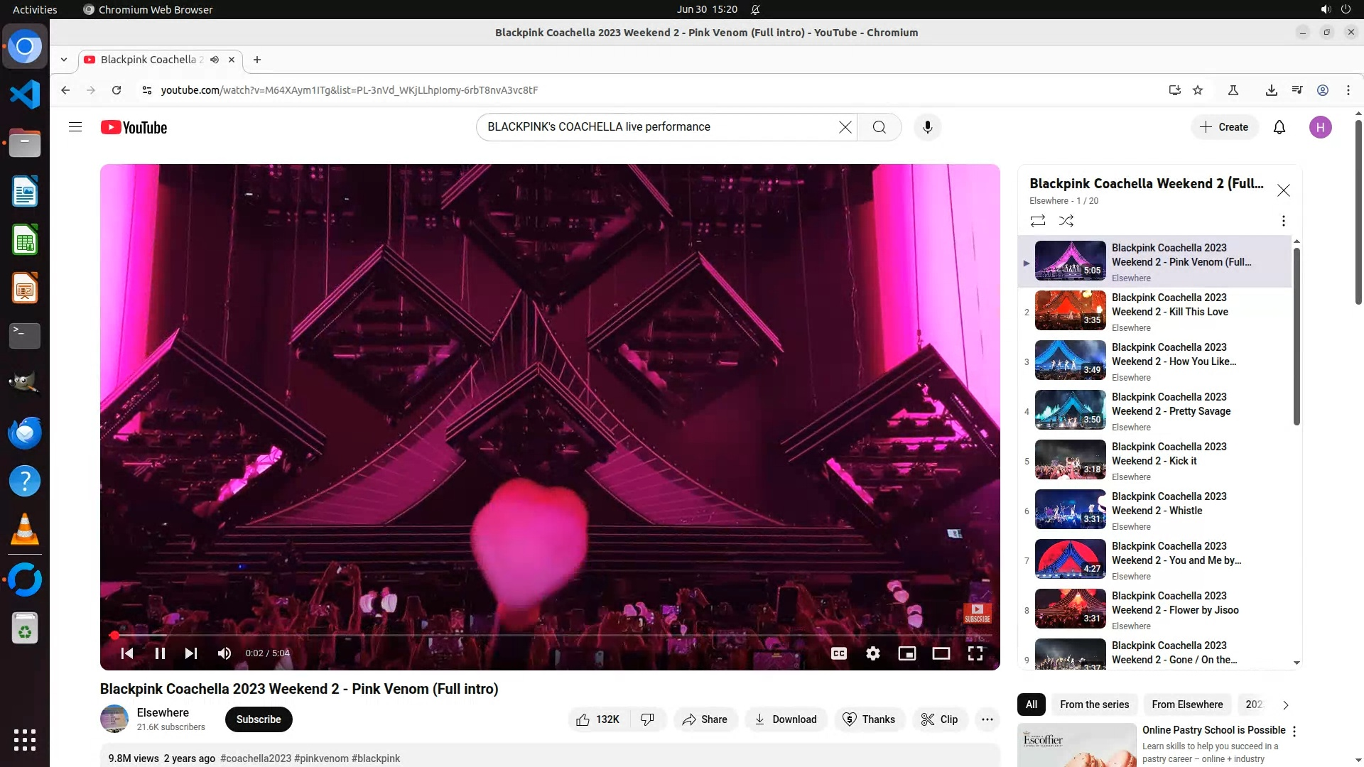Image resolution: width=1364 pixels, height=767 pixels.
Task: Skip to next video in player
Action: (191, 653)
